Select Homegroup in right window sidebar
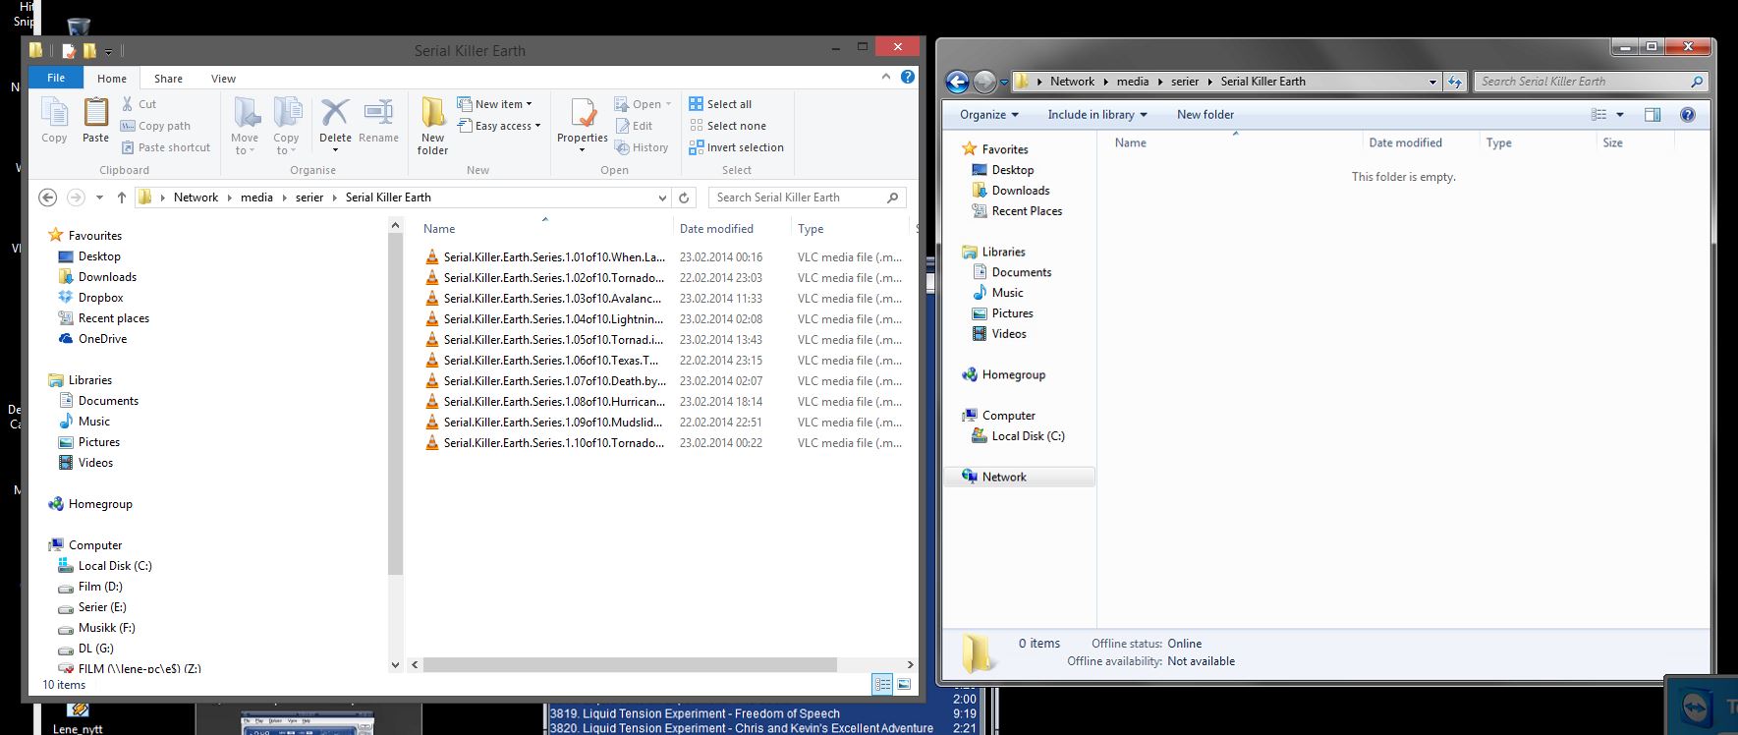 pyautogui.click(x=1013, y=374)
